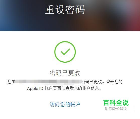Click the 重设密码 page title
140x119 pixels.
pos(65,10)
